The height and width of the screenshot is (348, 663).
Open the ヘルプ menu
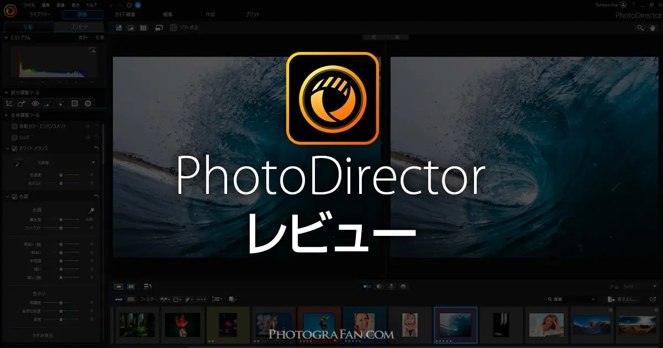pos(91,4)
